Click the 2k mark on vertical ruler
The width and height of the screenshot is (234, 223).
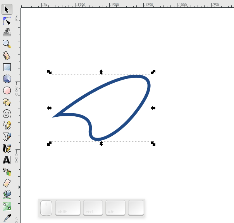pos(16,18)
